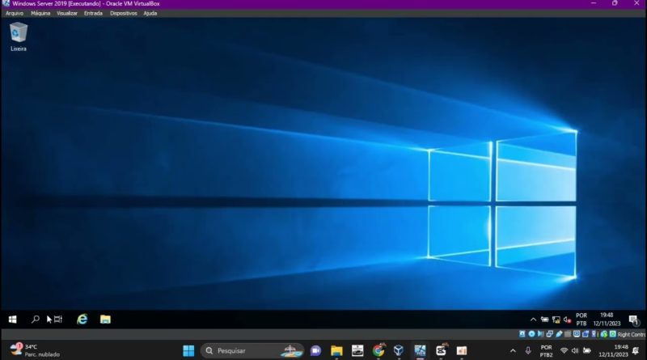The image size is (647, 360).
Task: Open the PowerPoint icon on host taskbar
Action: tap(461, 350)
